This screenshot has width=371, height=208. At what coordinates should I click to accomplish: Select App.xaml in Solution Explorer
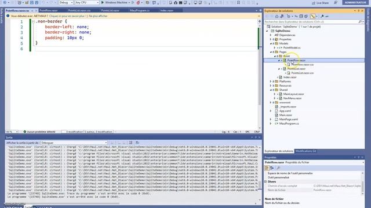[285, 111]
